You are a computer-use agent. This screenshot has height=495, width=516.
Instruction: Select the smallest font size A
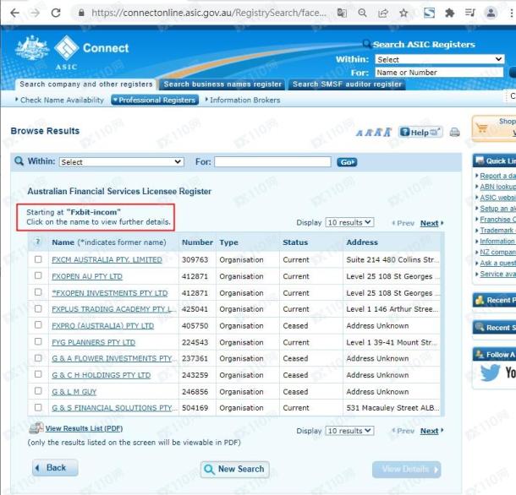pos(360,133)
